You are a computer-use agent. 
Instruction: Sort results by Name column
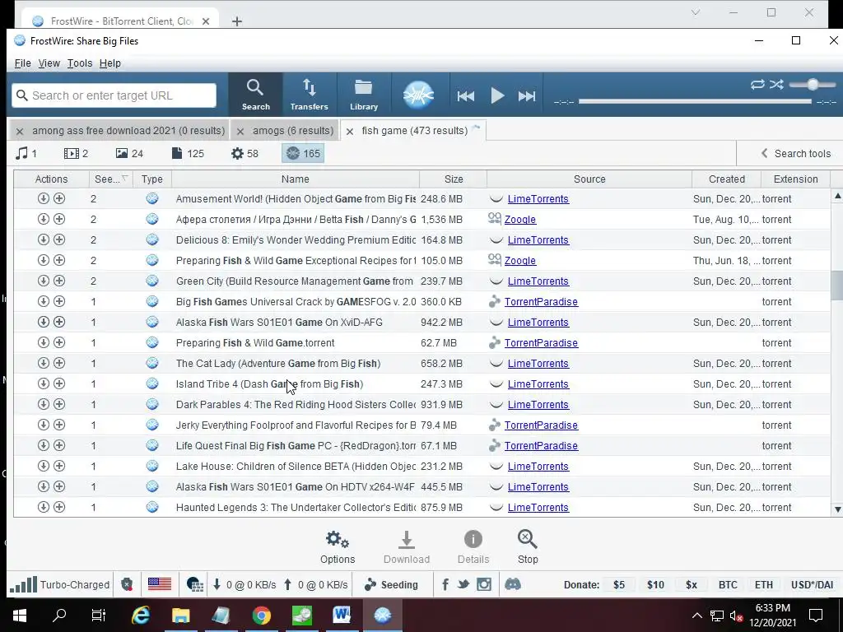pos(296,179)
